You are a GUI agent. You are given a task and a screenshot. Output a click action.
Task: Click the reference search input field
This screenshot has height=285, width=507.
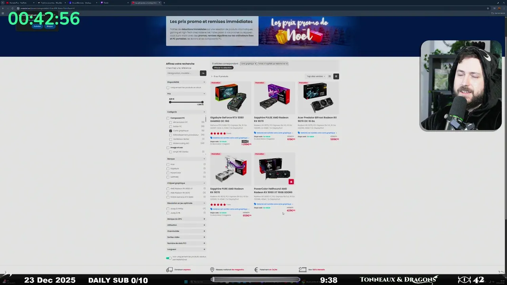click(183, 73)
